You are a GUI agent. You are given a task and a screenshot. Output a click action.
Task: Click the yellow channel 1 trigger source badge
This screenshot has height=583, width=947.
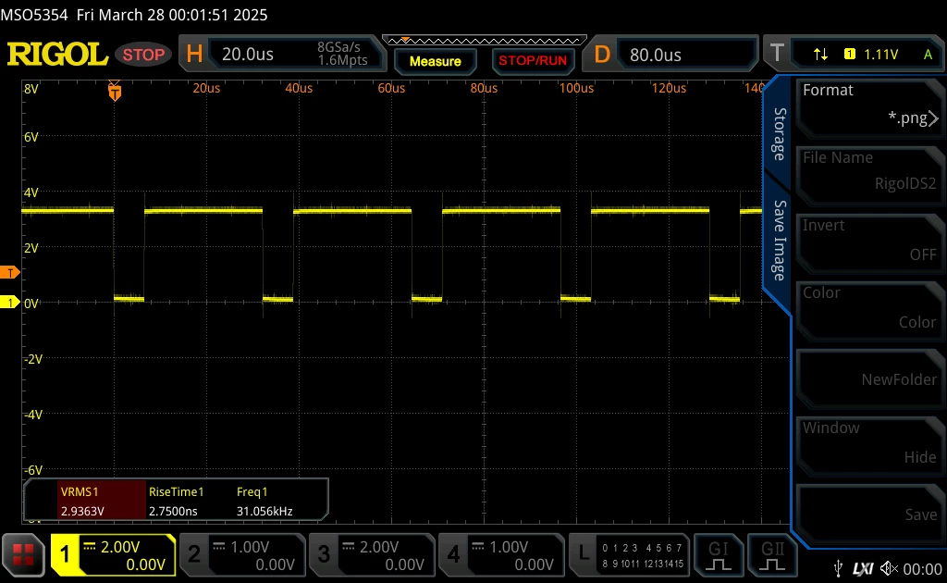click(849, 54)
